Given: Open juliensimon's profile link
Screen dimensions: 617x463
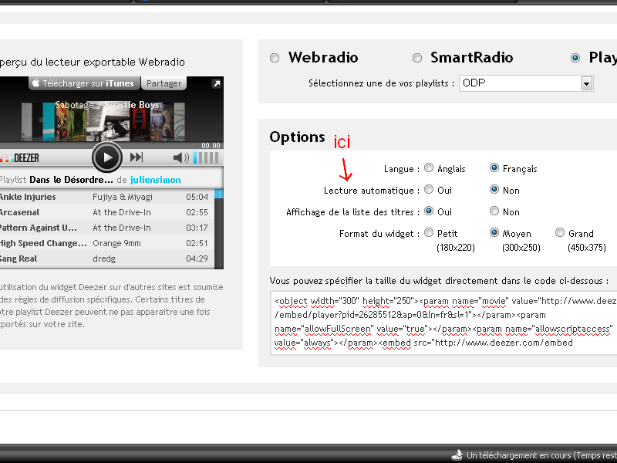Looking at the screenshot, I should (x=156, y=180).
